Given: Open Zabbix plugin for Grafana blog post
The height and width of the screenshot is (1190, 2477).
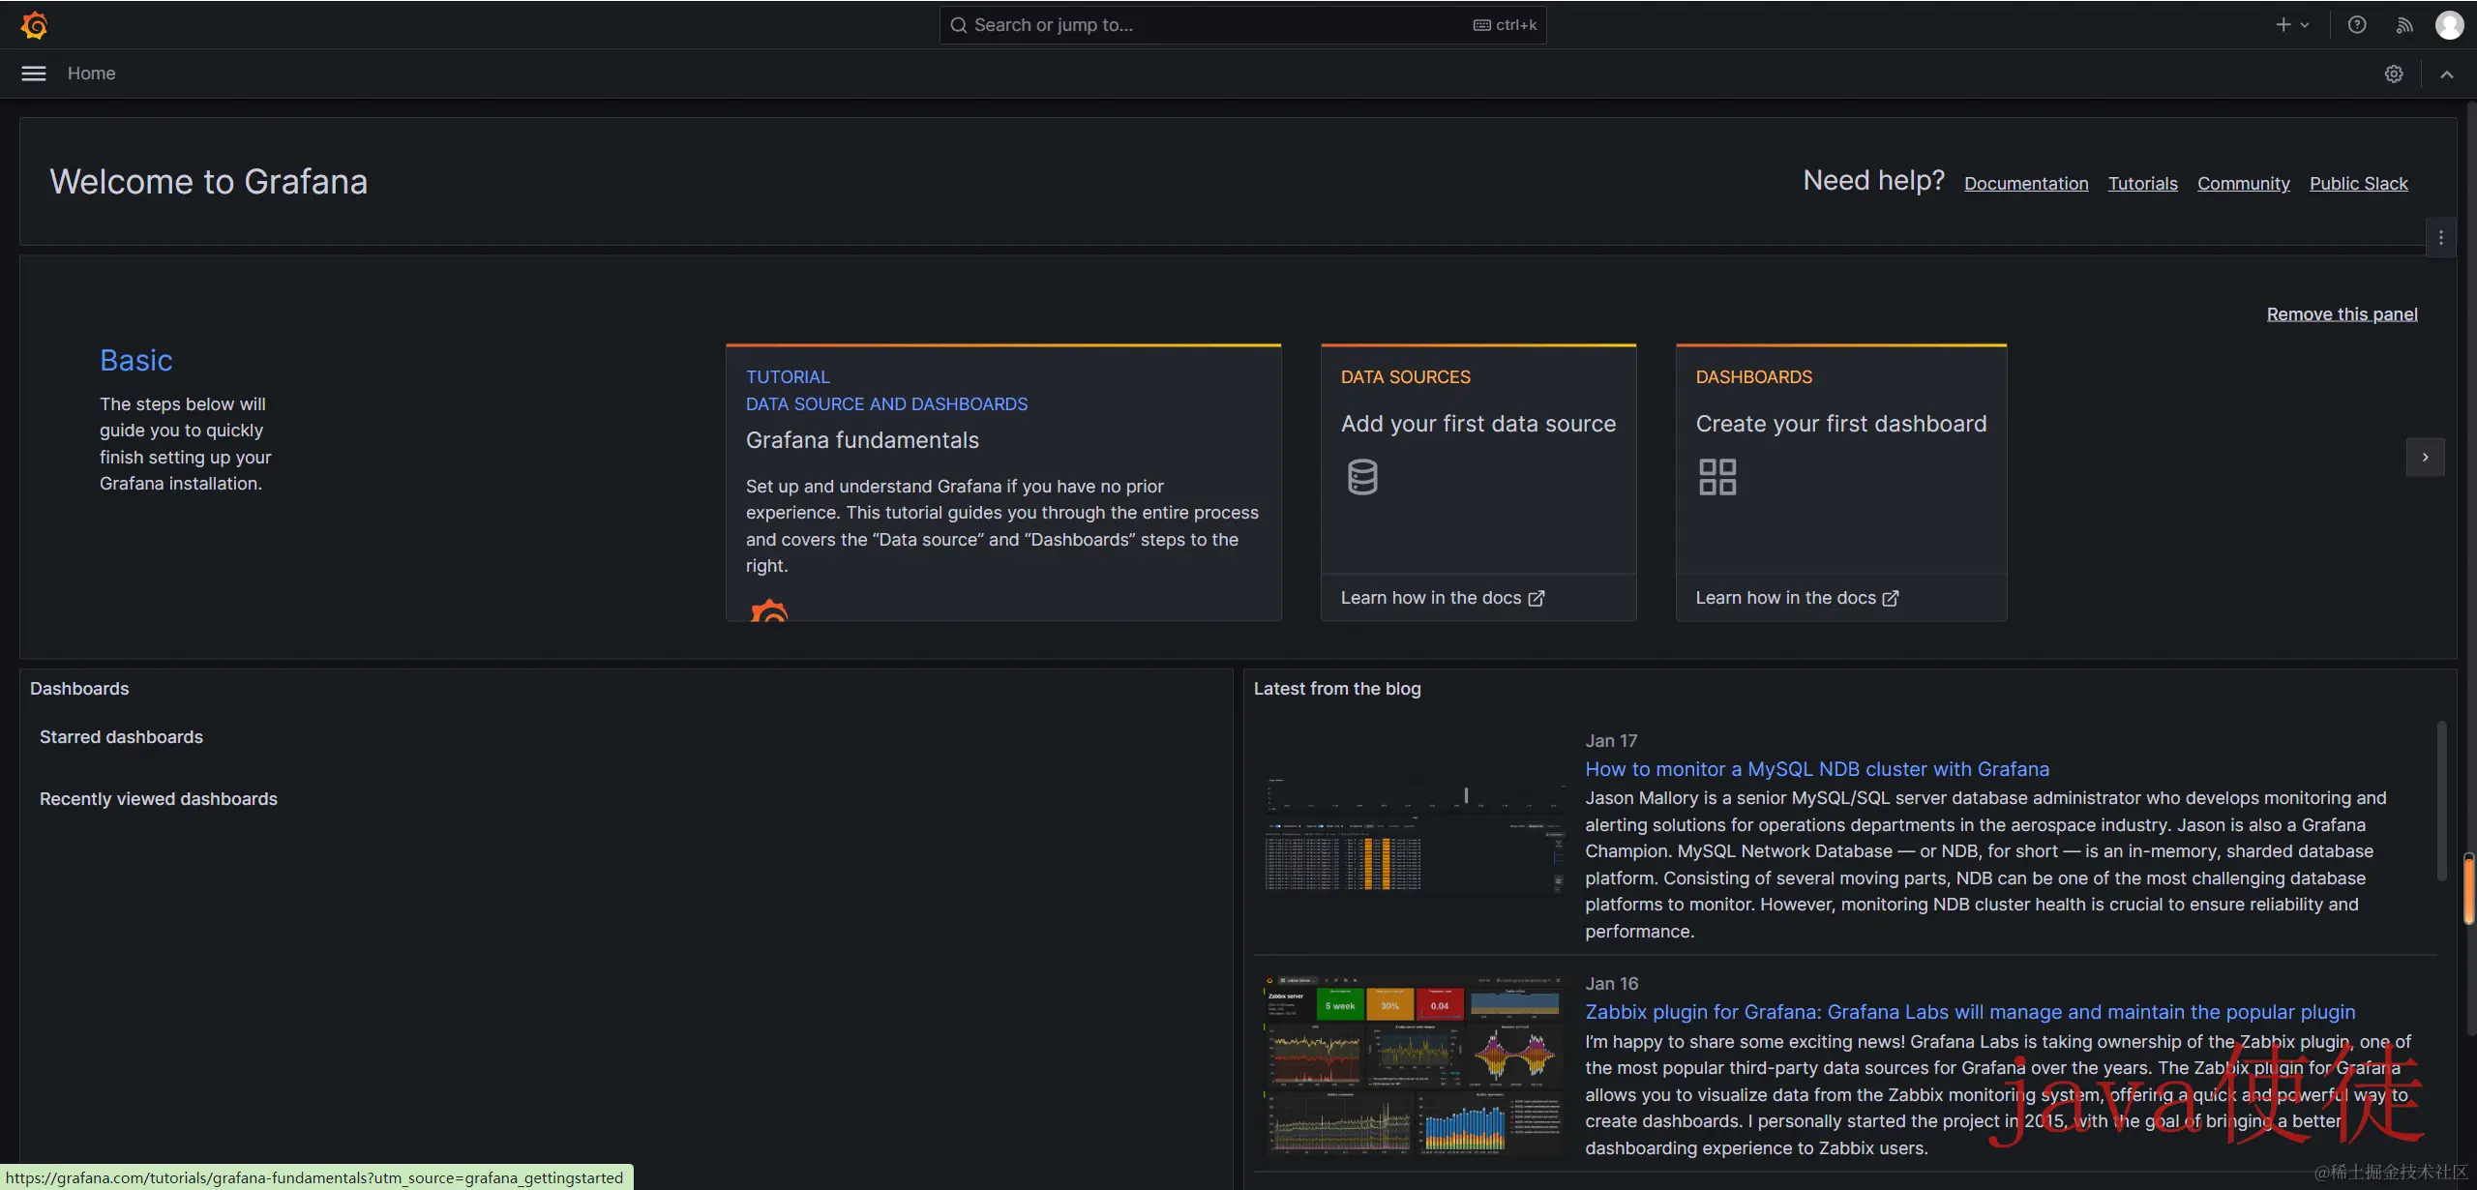Looking at the screenshot, I should (x=1970, y=1012).
